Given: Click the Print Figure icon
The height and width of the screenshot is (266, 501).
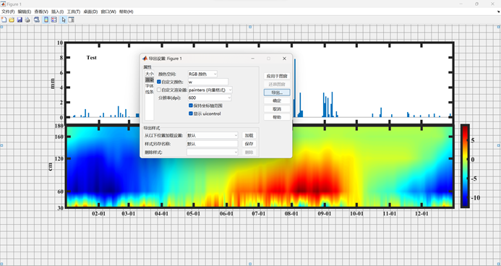Looking at the screenshot, I should tap(27, 20).
